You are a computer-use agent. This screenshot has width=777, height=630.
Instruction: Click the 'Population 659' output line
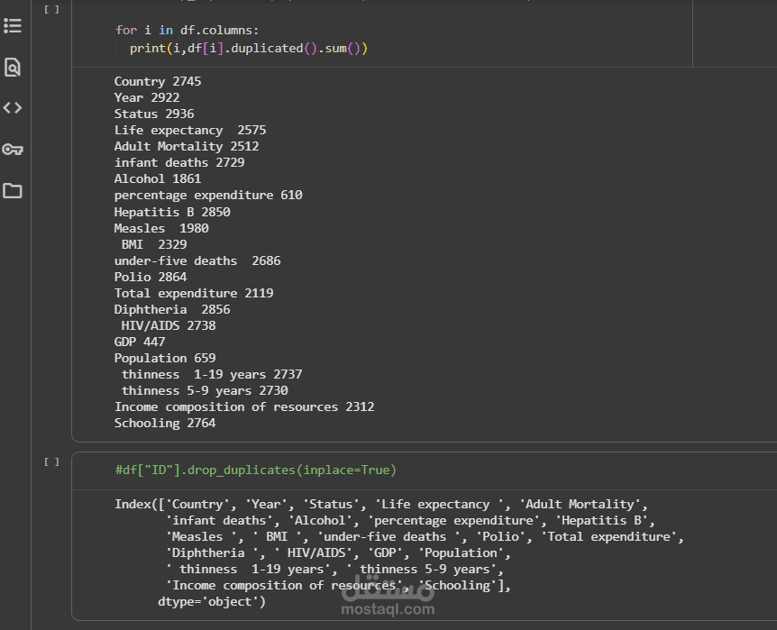pos(165,358)
